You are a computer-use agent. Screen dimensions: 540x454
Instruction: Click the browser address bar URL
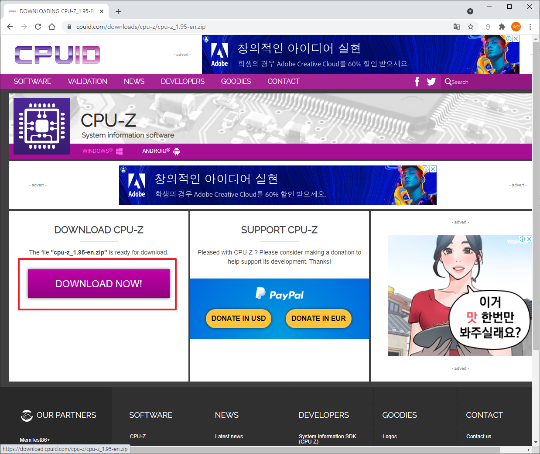(x=141, y=27)
